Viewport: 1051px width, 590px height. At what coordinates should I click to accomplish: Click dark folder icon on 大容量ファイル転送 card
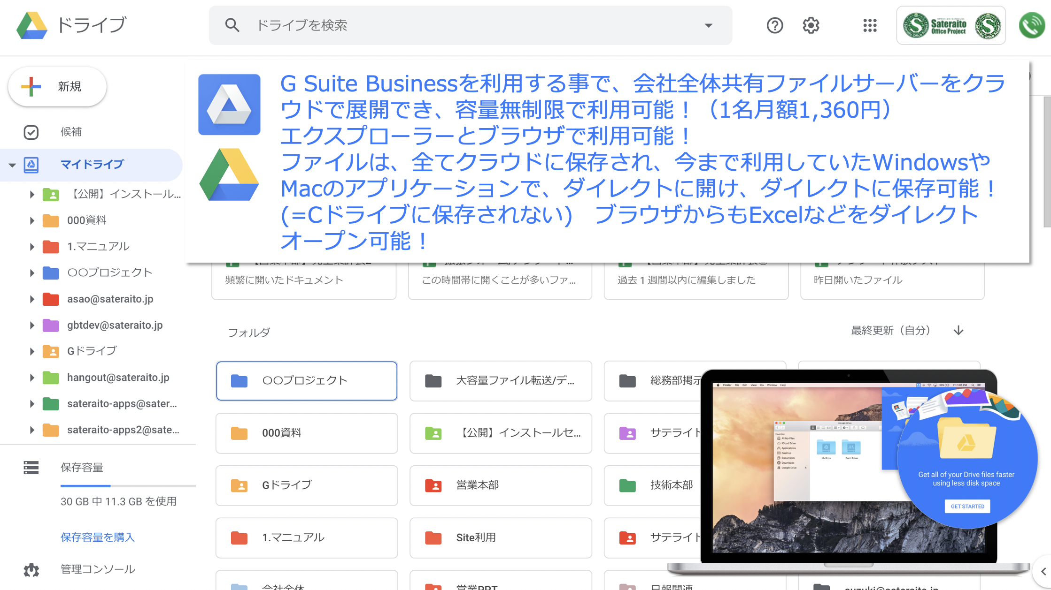click(x=433, y=381)
